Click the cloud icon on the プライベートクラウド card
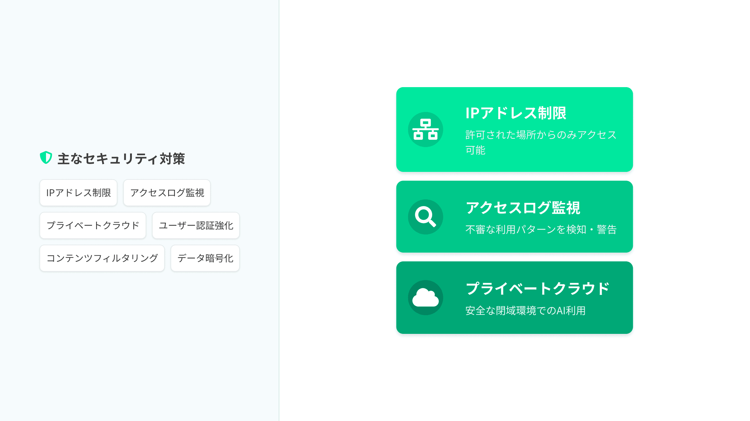 tap(425, 298)
